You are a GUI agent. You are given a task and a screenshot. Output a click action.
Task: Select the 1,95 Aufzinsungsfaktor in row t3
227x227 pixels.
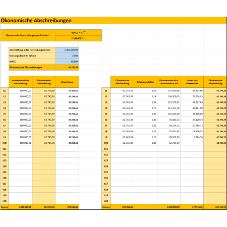click(146, 102)
